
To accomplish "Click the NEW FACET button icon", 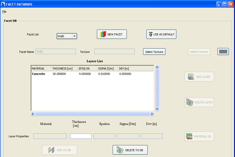I will click(x=103, y=34).
